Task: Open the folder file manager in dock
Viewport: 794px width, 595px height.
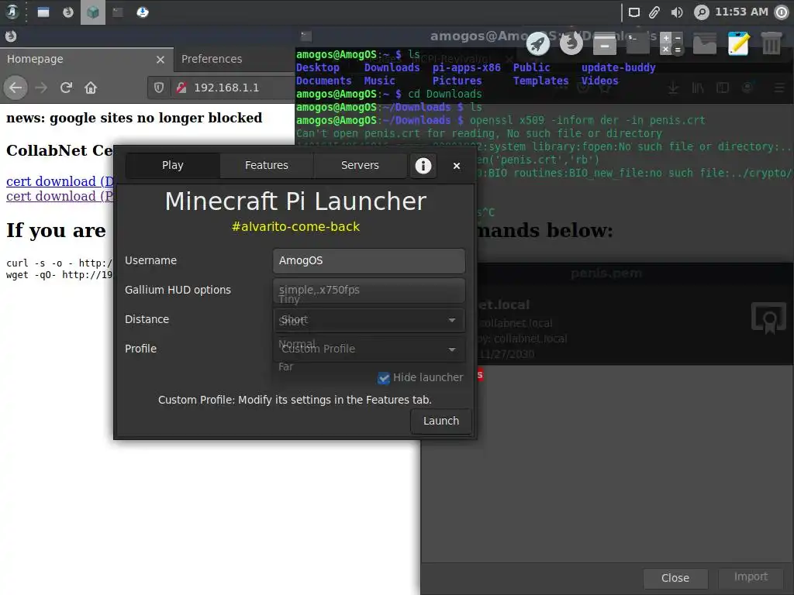Action: (x=705, y=43)
